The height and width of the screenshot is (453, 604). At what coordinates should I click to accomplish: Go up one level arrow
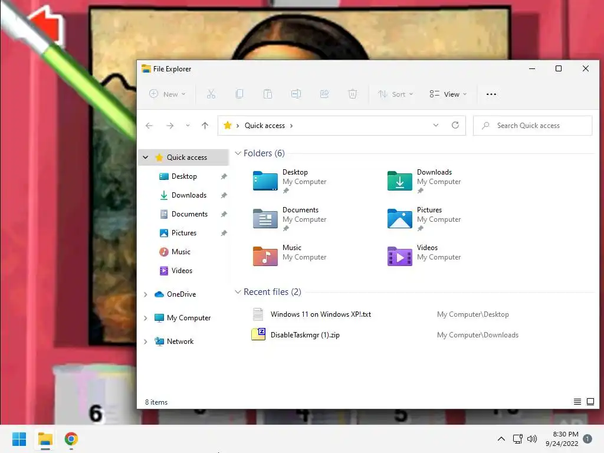coord(205,126)
